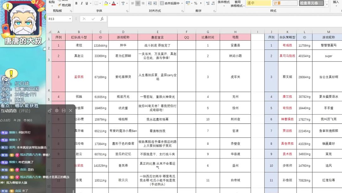This screenshot has width=342, height=193.
Task: Open comment overlay settings gear
Action: [57, 110]
